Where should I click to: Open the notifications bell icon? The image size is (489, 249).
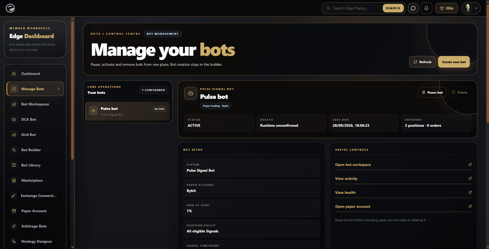[x=426, y=8]
